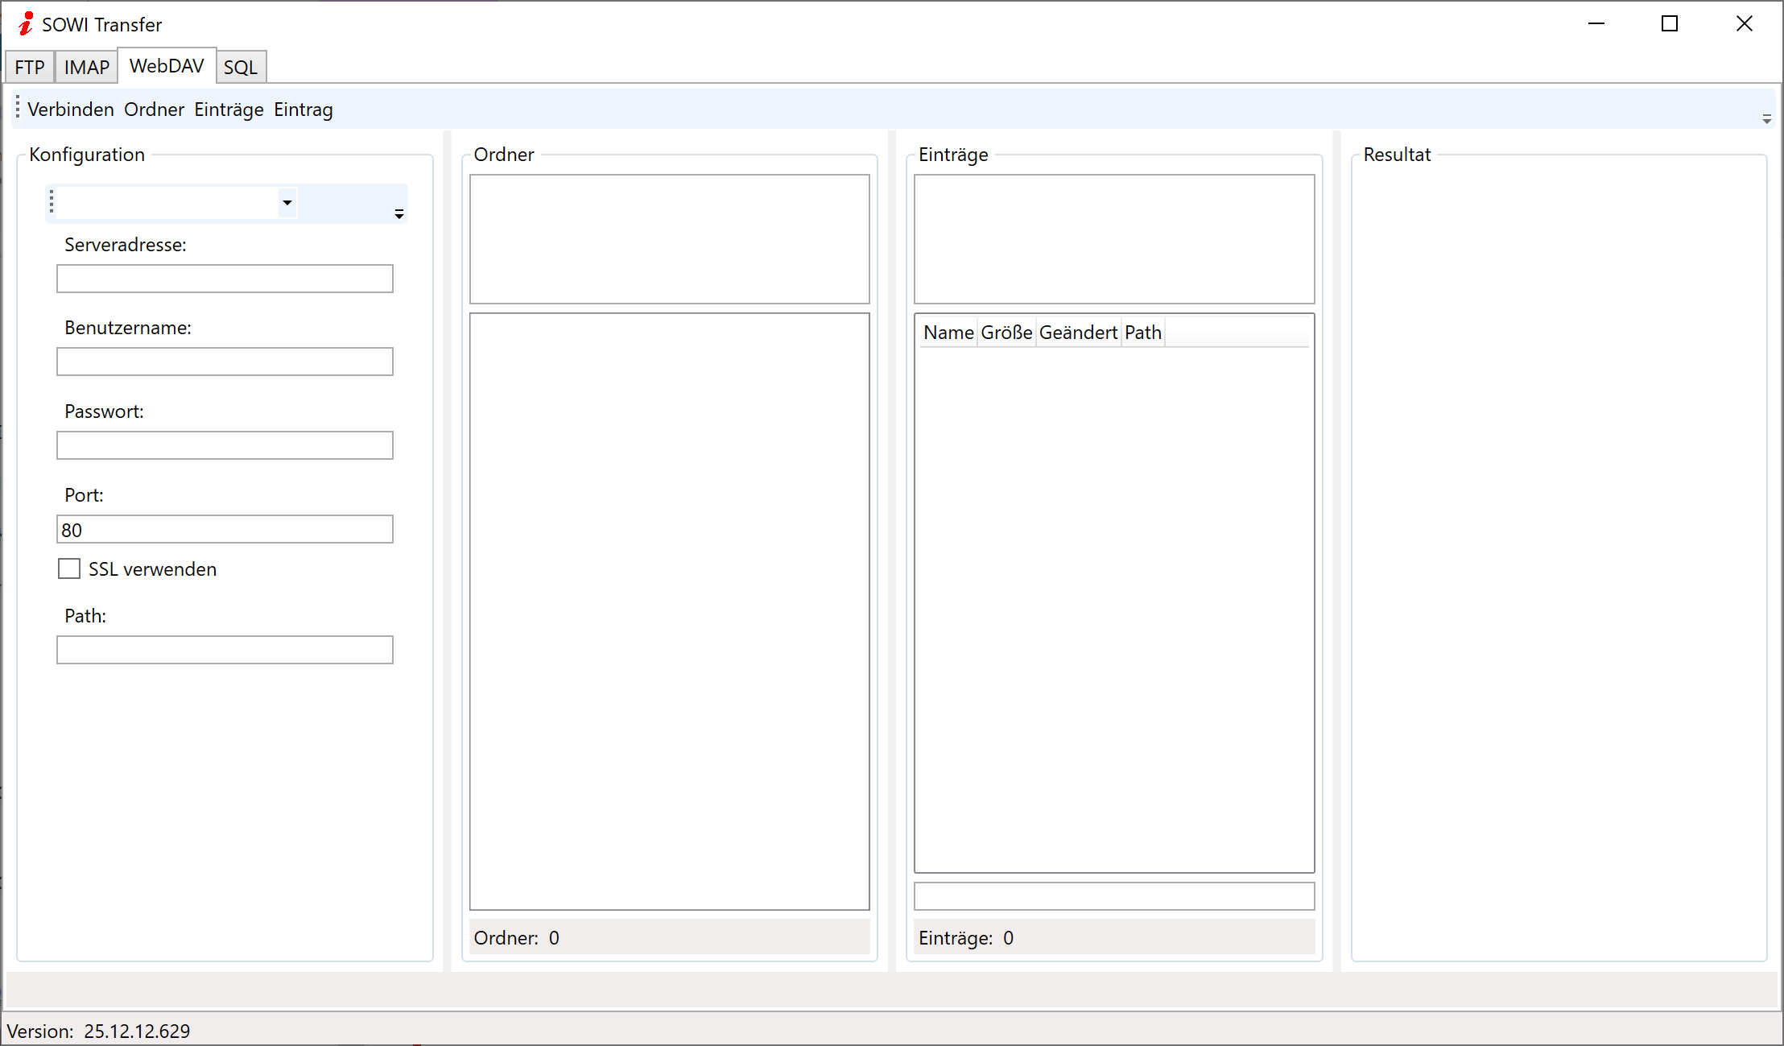Click the Einträge toolbar button
The image size is (1784, 1046).
(x=229, y=110)
